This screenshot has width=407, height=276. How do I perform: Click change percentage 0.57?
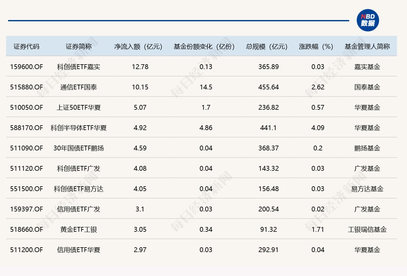[x=318, y=107]
